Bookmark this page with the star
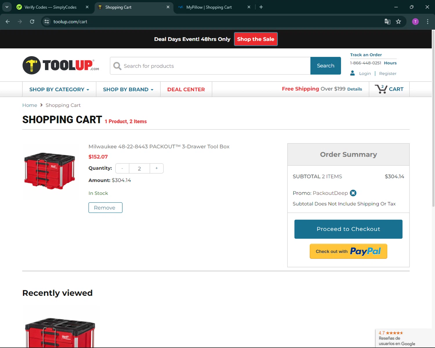This screenshot has width=435, height=348. (398, 21)
